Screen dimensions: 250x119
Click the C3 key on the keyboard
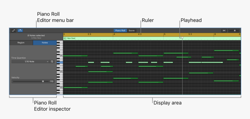click(x=60, y=71)
